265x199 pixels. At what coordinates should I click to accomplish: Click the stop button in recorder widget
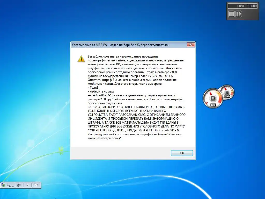(x=231, y=14)
